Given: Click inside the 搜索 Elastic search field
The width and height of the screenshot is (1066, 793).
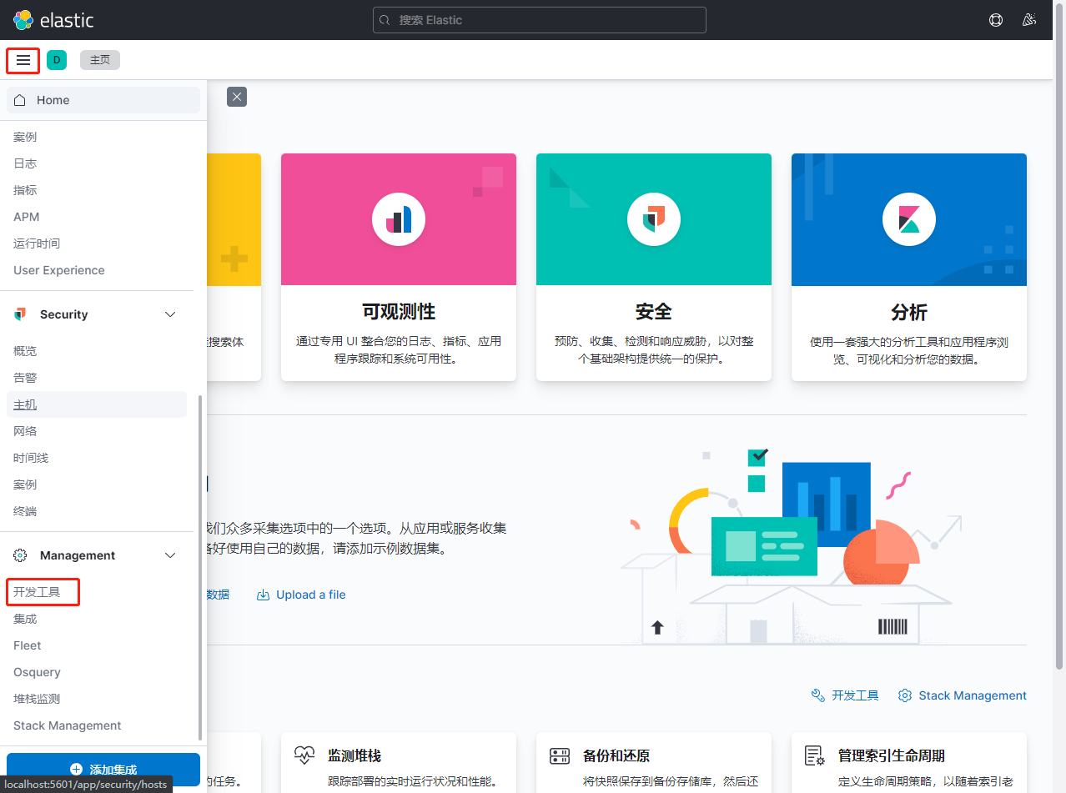Looking at the screenshot, I should (x=539, y=20).
